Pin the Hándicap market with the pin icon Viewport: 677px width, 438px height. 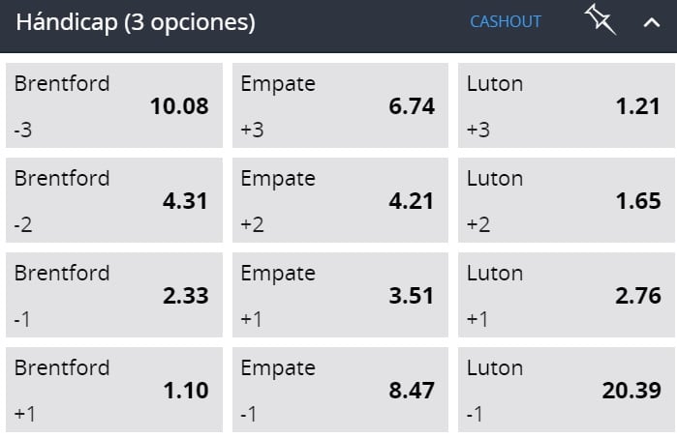[600, 20]
